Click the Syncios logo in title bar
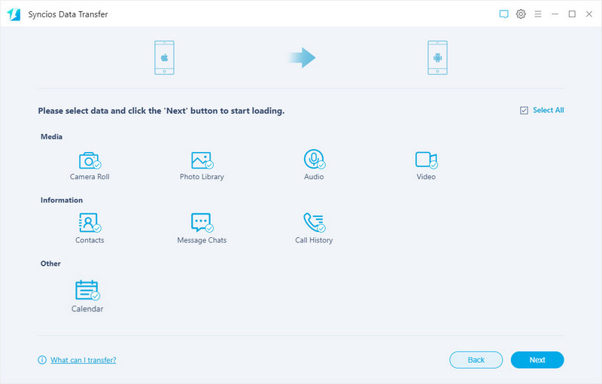 pyautogui.click(x=14, y=14)
